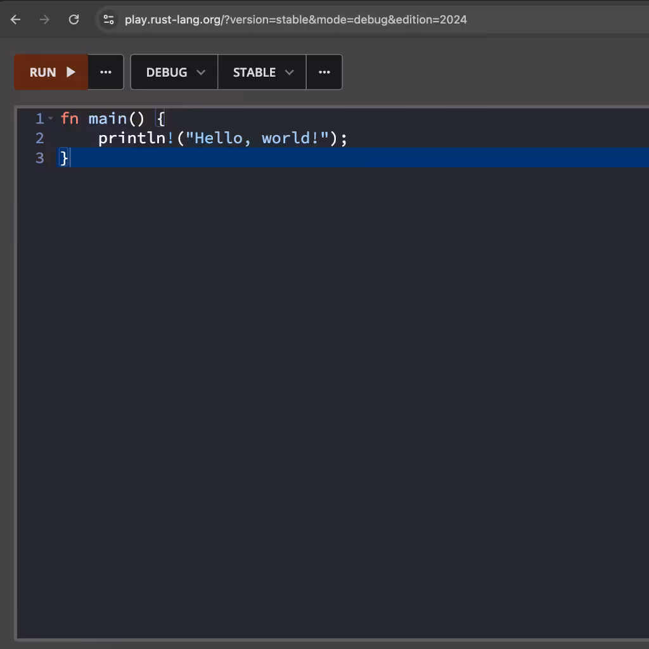
Task: Reload the Rust Playground page
Action: pos(74,20)
